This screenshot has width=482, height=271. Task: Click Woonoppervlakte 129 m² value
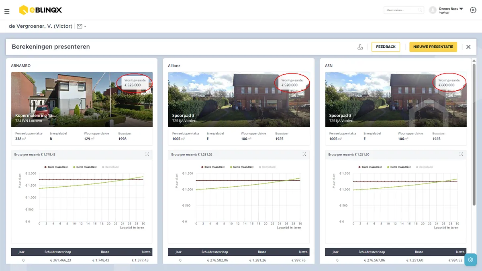point(89,139)
